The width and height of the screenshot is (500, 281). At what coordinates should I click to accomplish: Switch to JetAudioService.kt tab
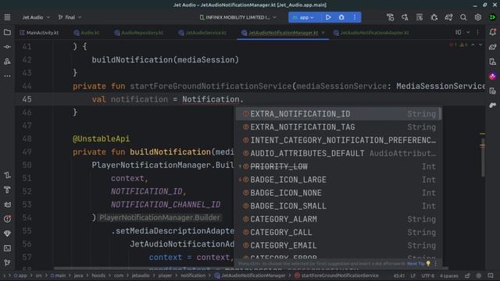[x=202, y=33]
